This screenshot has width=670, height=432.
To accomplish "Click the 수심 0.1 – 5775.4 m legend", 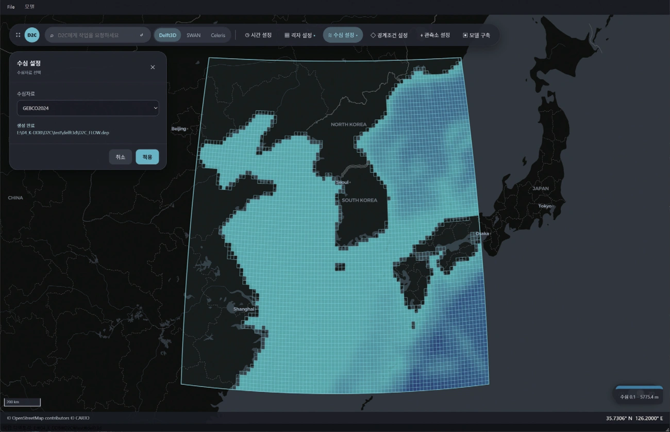I will 639,397.
